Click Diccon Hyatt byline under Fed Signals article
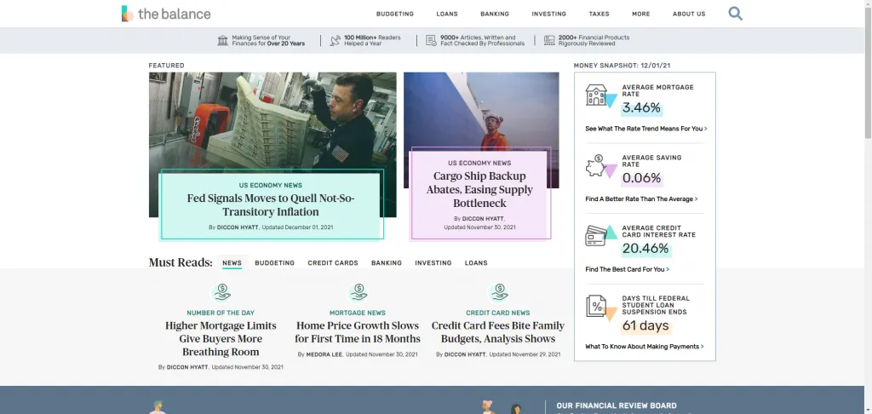Screen dimensions: 872x414 [238, 227]
